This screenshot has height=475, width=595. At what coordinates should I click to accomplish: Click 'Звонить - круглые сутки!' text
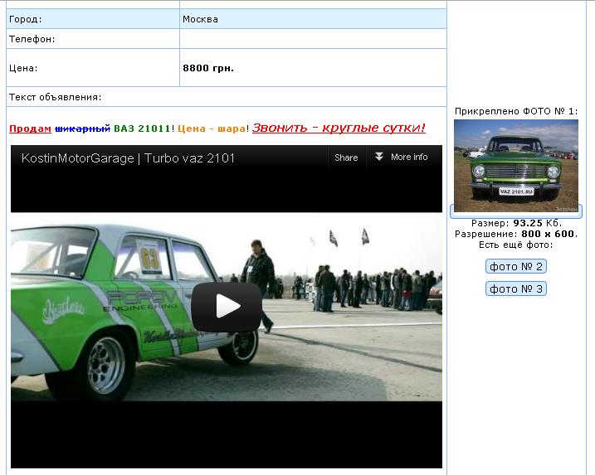(x=339, y=128)
